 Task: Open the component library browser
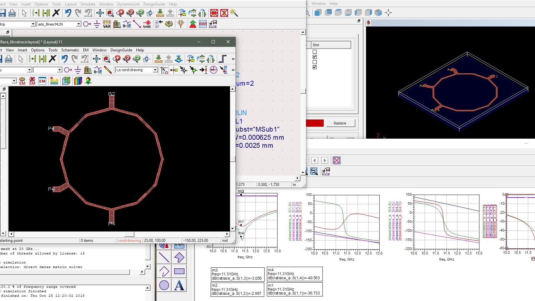pos(116,24)
